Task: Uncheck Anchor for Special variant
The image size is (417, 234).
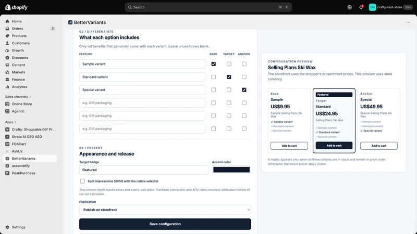Action: click(244, 90)
